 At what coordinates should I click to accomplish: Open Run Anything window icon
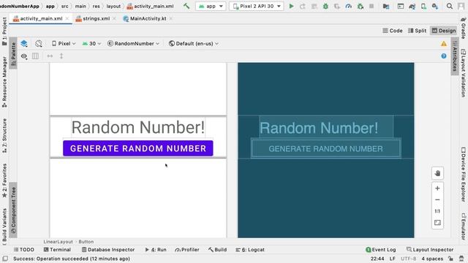tap(401, 6)
